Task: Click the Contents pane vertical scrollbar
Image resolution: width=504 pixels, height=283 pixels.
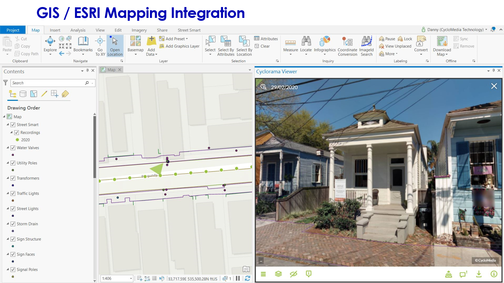Action: pyautogui.click(x=95, y=147)
